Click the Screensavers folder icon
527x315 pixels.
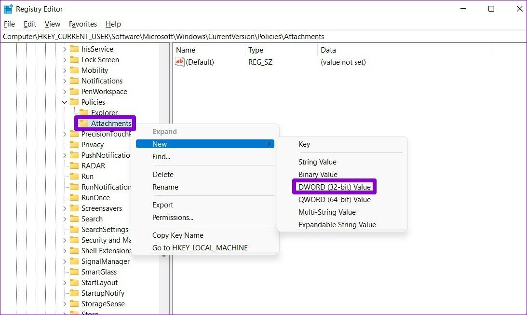74,208
